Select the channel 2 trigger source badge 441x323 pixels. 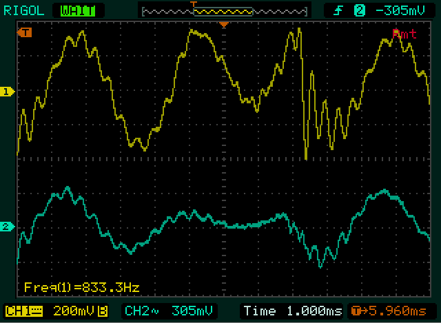click(x=358, y=10)
